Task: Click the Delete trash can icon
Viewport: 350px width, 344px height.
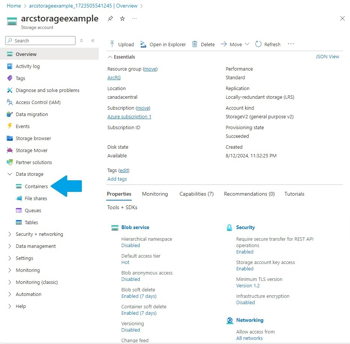Action: 195,44
